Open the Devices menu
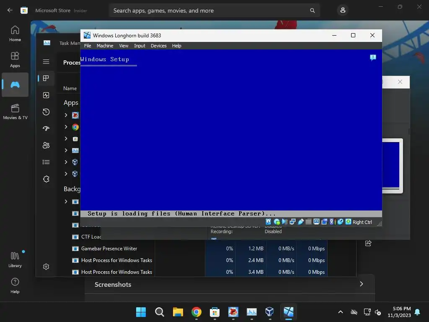Viewport: 429px width, 322px height. coord(158,46)
